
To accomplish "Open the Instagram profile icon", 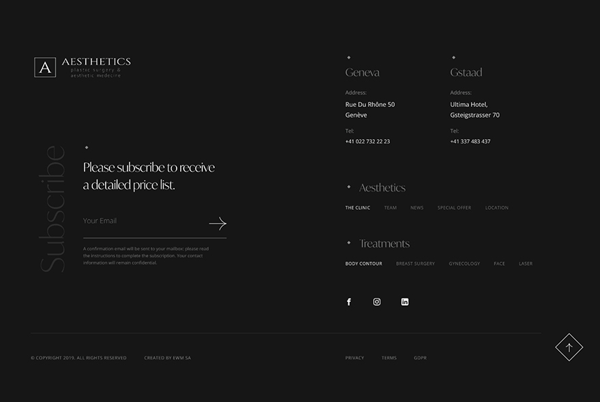I will click(377, 302).
